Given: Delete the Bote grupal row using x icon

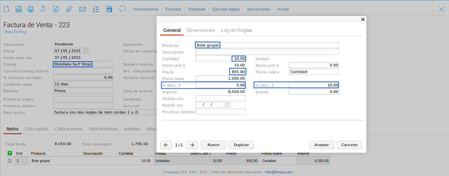Looking at the screenshot, I should [x=10, y=161].
